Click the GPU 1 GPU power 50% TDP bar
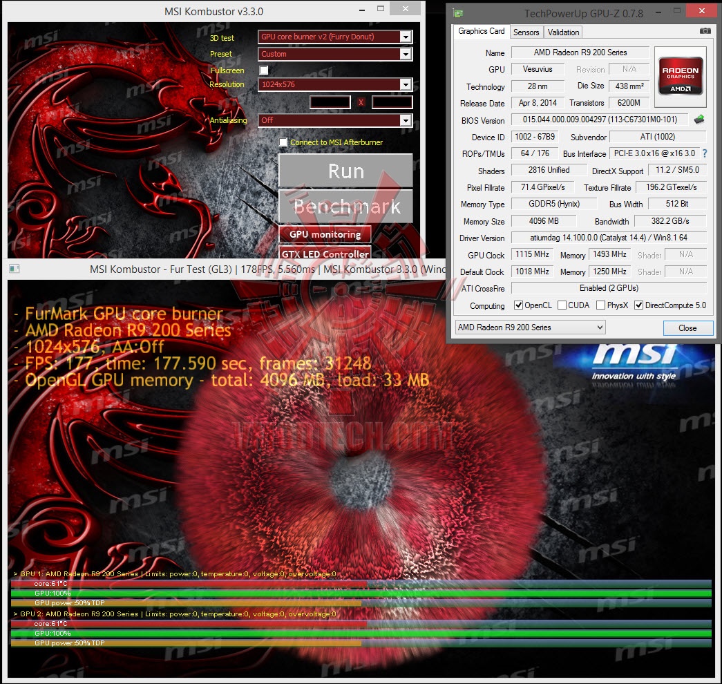This screenshot has height=684, width=722. click(361, 603)
